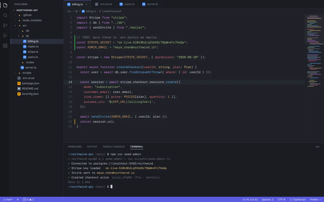Open .env.local in the explorer tree
The height and width of the screenshot is (202, 324).
click(37, 78)
